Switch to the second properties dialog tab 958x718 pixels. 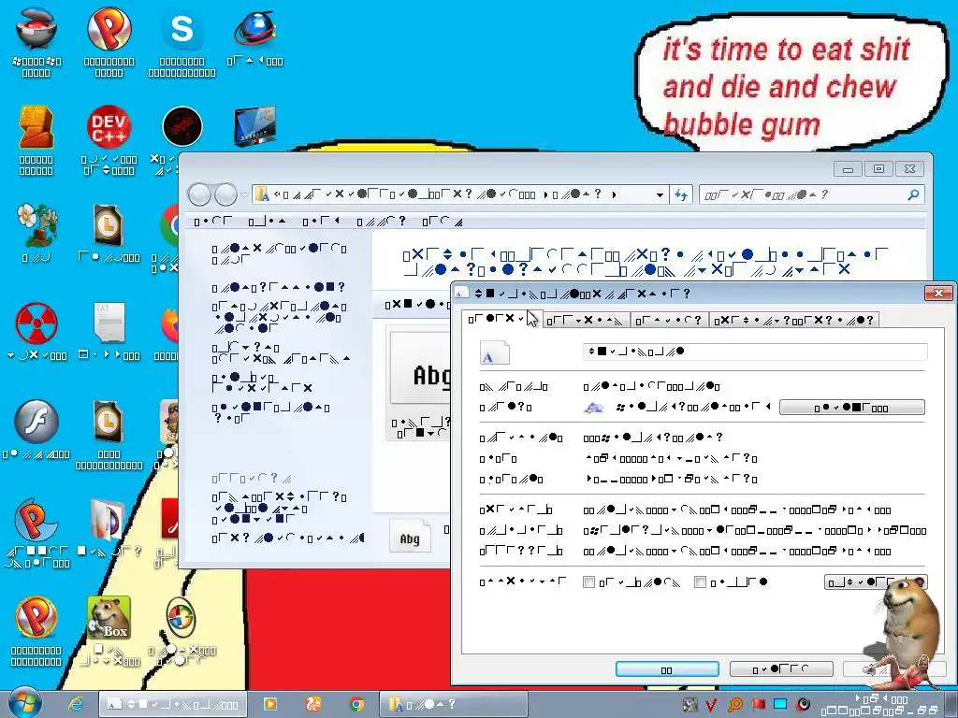pos(586,320)
